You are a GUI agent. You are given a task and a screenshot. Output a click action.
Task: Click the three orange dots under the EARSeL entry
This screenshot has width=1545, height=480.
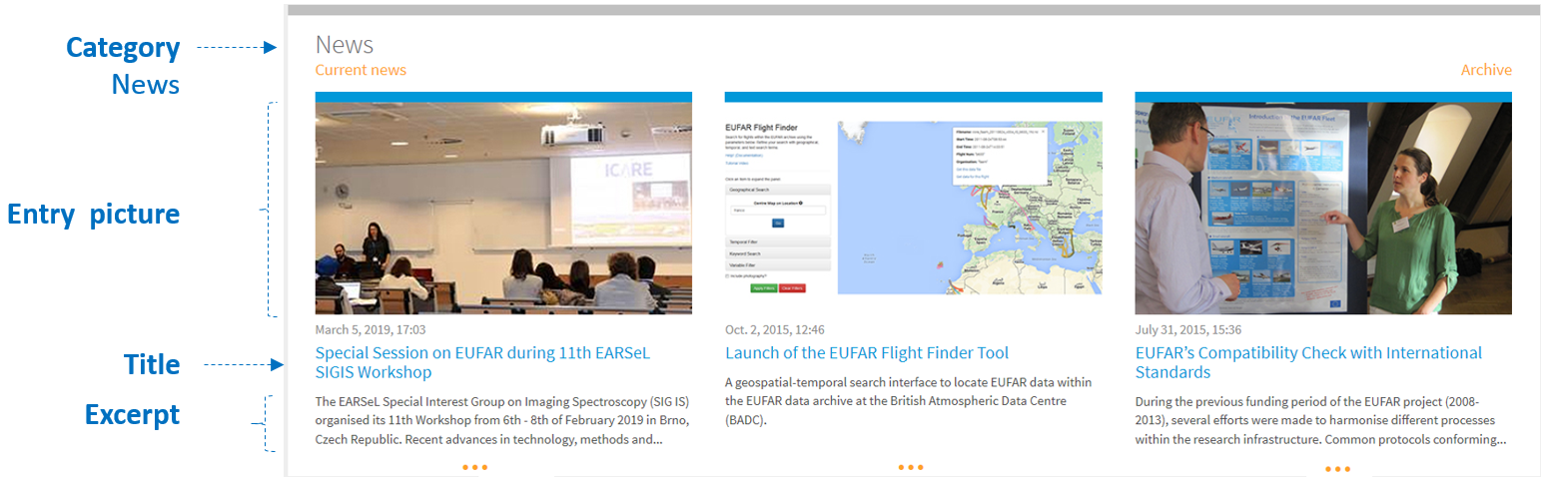tap(474, 467)
